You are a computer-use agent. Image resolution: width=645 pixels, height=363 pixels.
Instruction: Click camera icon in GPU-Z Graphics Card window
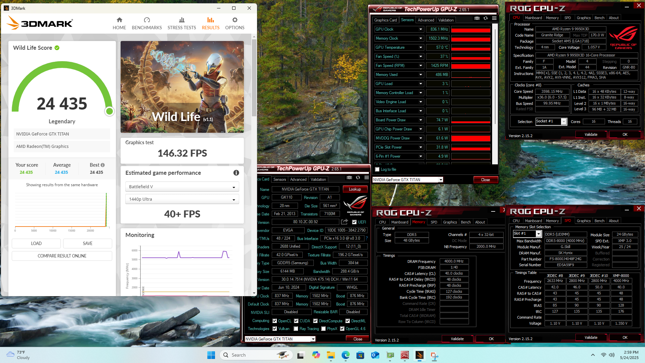(349, 177)
